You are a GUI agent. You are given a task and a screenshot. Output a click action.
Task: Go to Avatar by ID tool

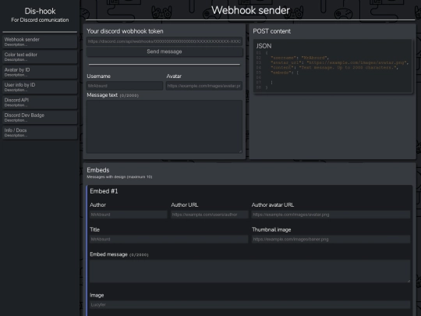point(40,72)
